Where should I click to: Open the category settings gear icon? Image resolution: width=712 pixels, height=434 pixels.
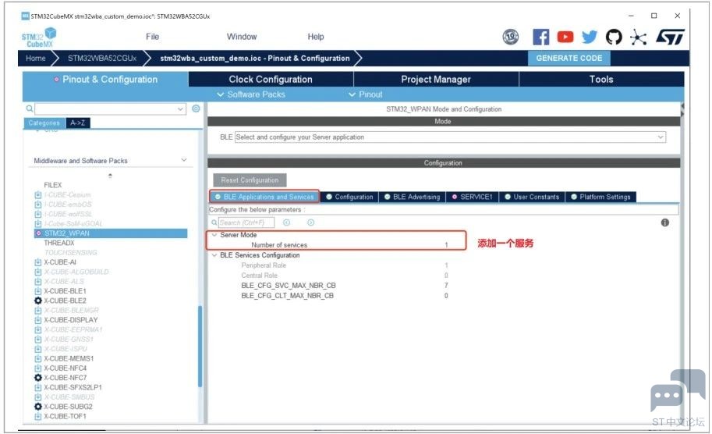pos(196,108)
